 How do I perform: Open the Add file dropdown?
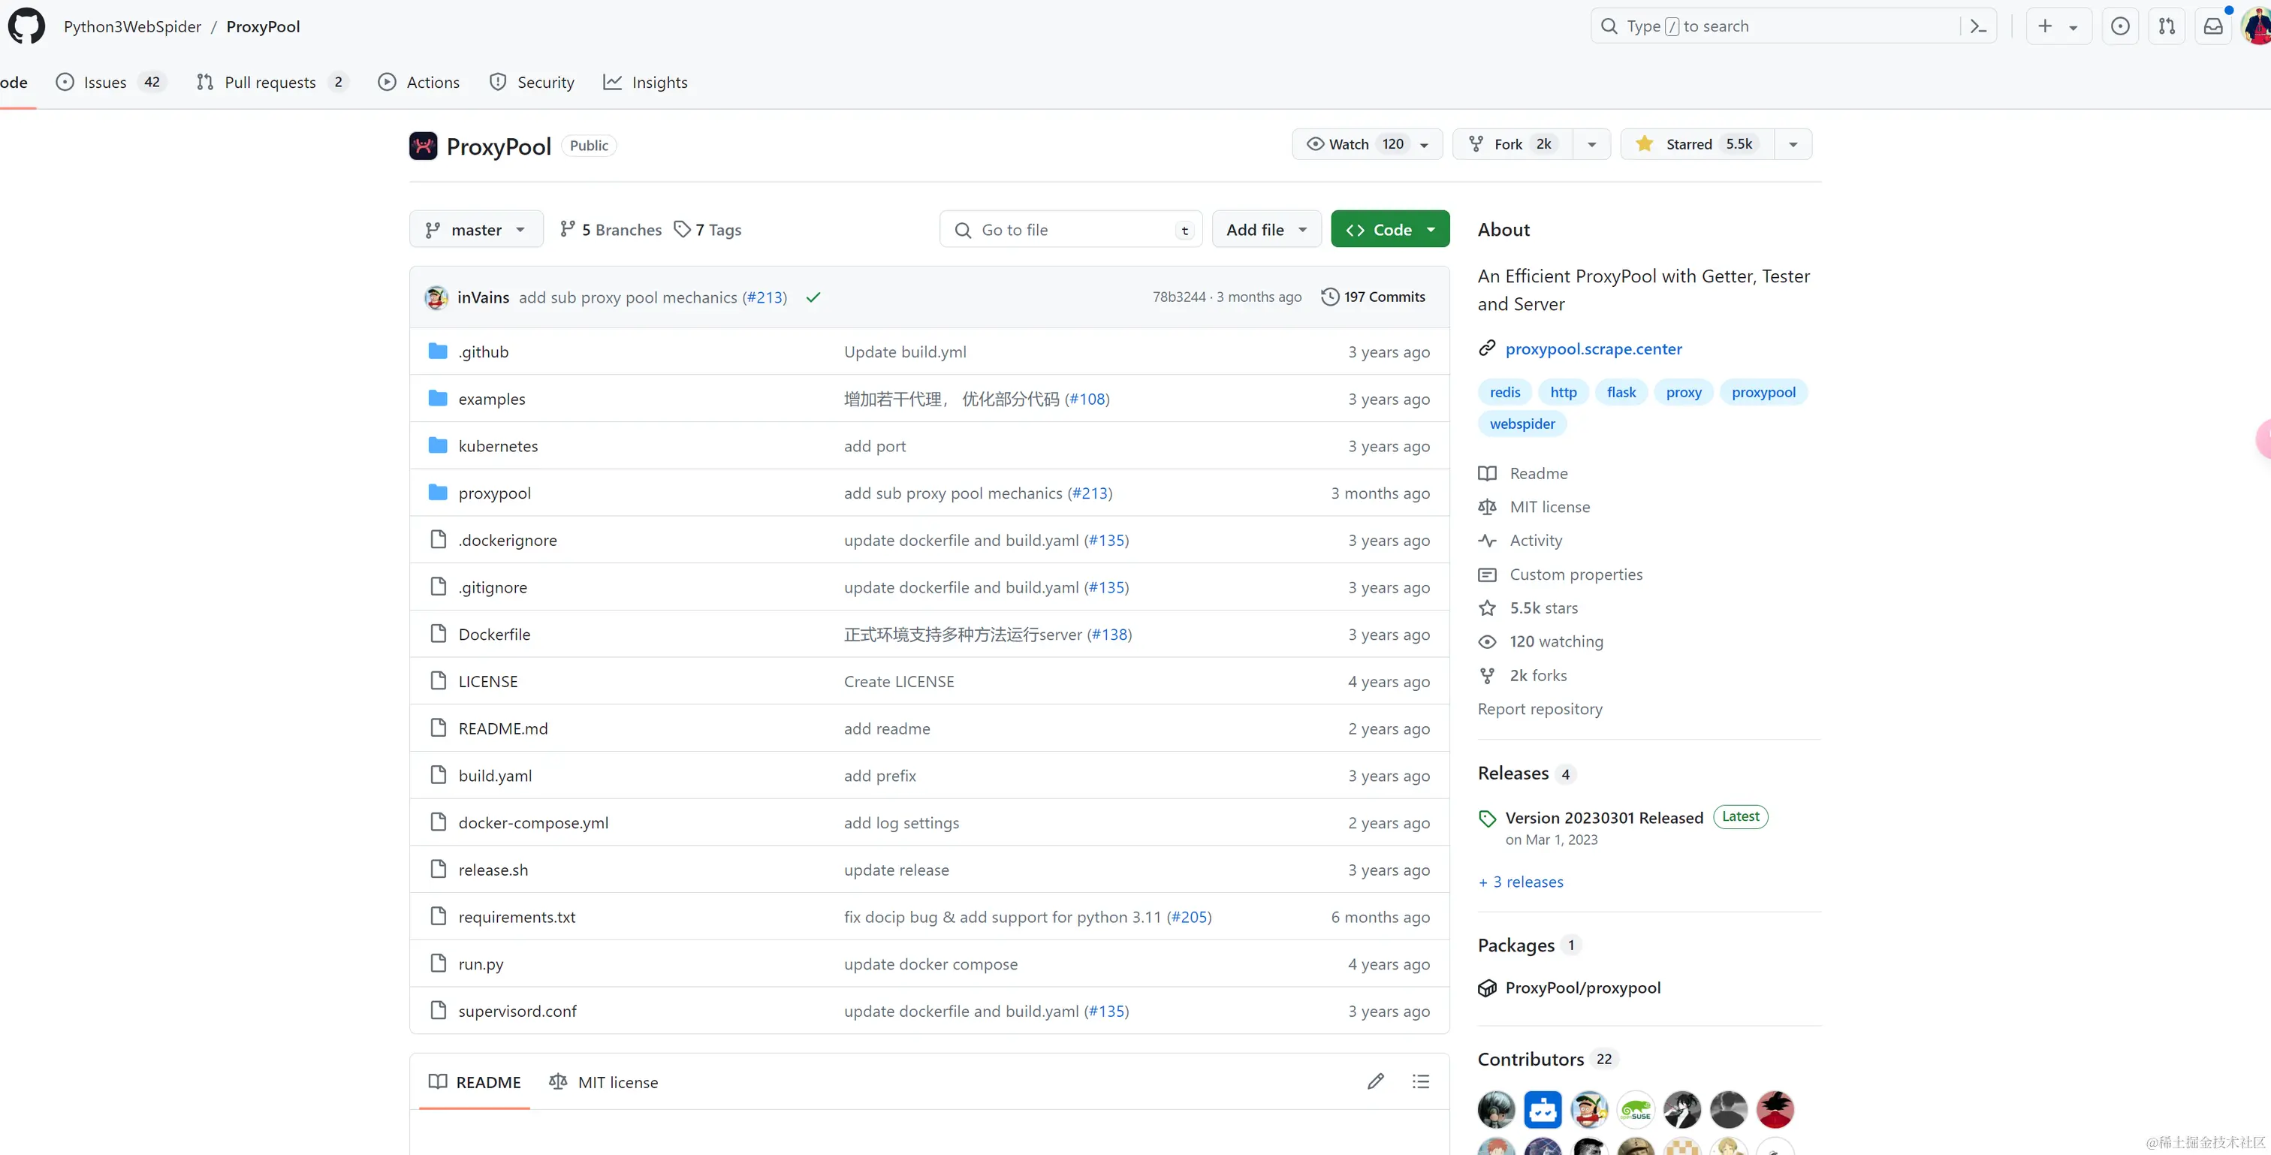tap(1266, 229)
